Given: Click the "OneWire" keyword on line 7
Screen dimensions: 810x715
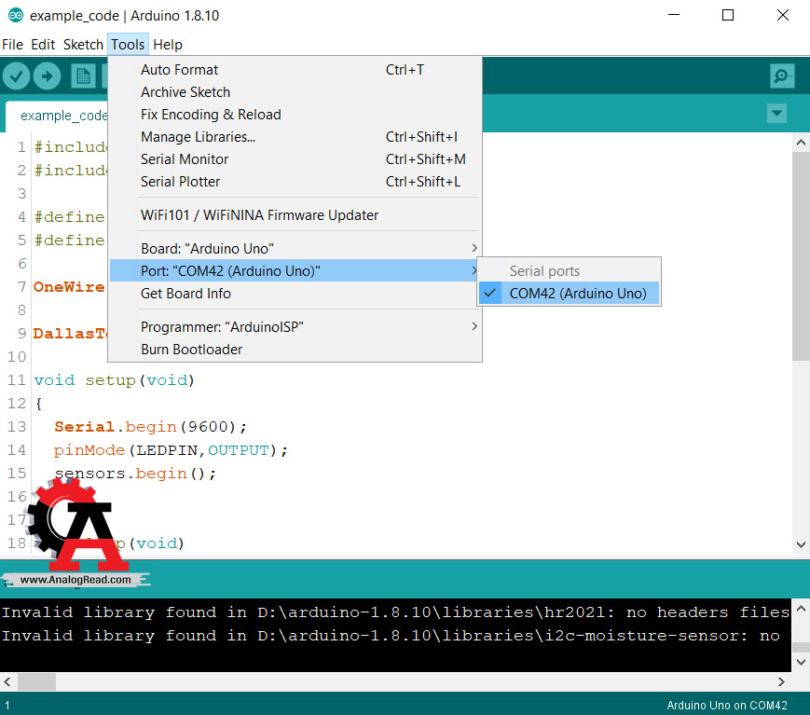Looking at the screenshot, I should 69,287.
